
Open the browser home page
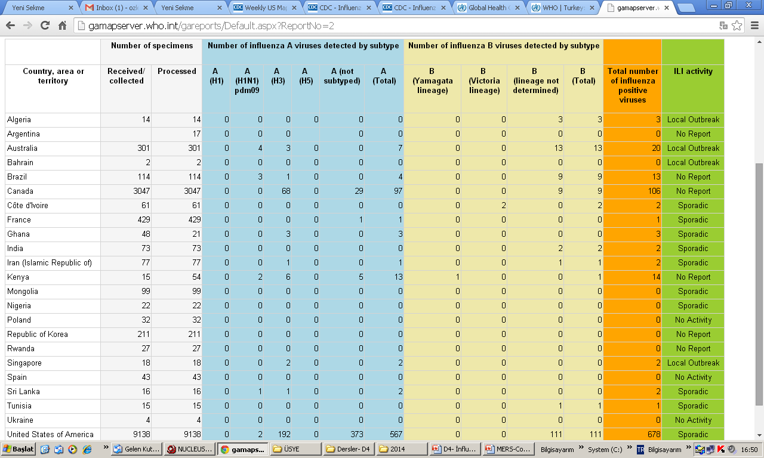(x=62, y=26)
